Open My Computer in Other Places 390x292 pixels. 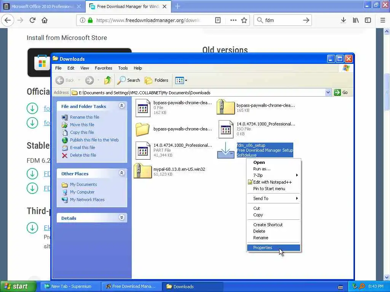82,192
